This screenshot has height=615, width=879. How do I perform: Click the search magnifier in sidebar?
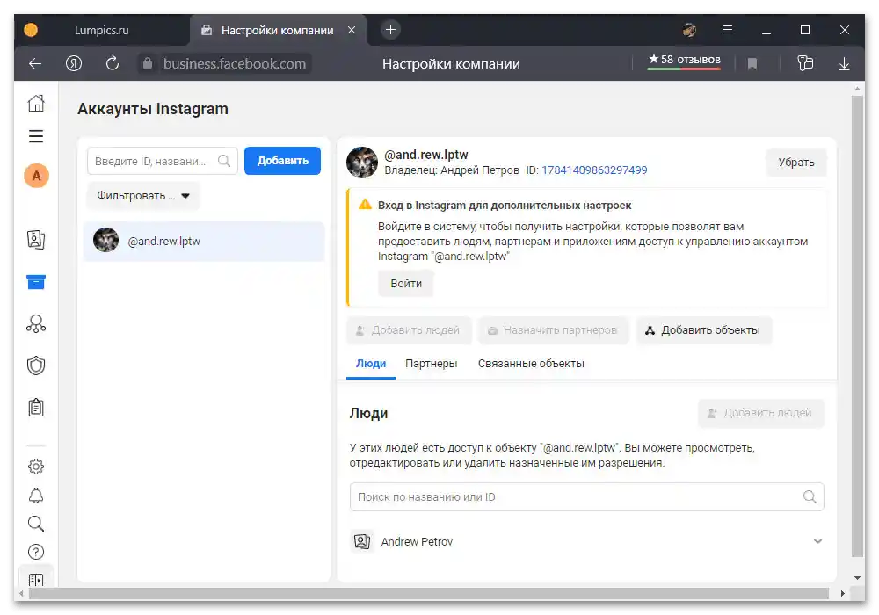pos(36,524)
